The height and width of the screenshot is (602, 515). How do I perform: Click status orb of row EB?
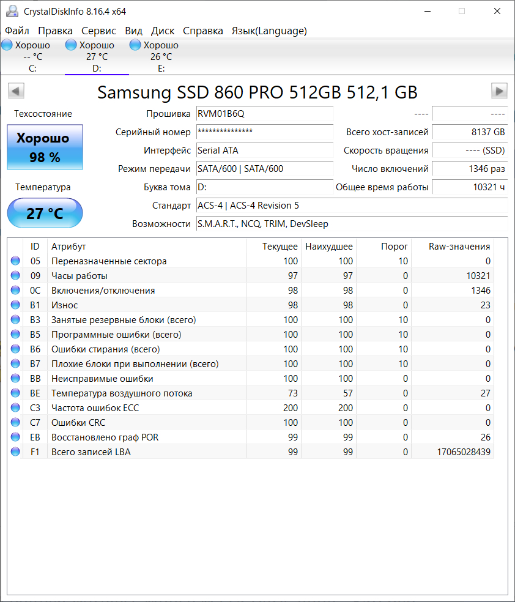click(15, 437)
